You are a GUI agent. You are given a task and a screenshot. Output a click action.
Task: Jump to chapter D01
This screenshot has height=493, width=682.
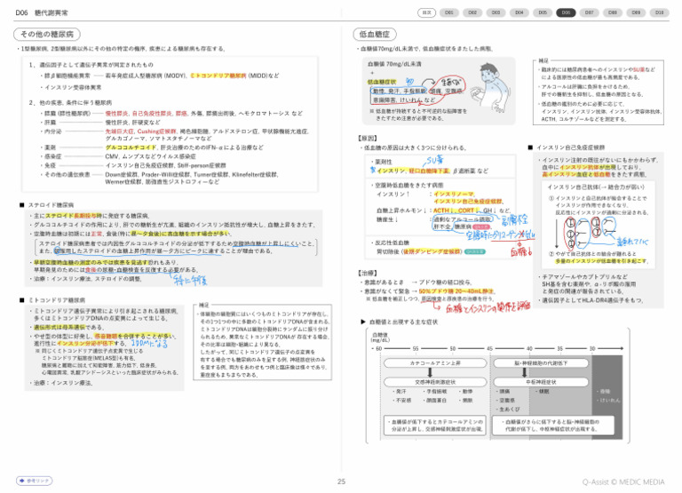449,12
